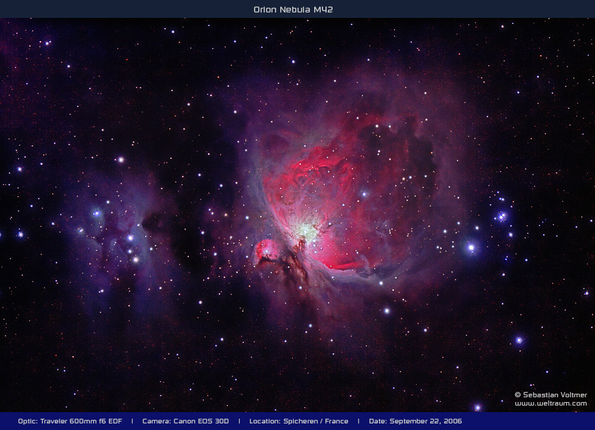The height and width of the screenshot is (430, 595).
Task: Select the "Optic: Traveler 600mm f6 EDF" caption
Action: point(70,421)
